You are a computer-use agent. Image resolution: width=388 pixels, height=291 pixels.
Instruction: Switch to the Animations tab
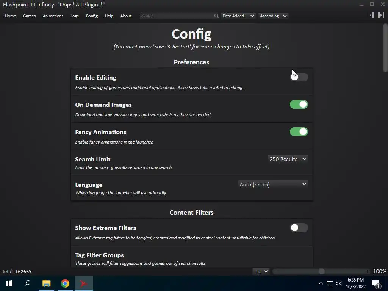point(53,16)
